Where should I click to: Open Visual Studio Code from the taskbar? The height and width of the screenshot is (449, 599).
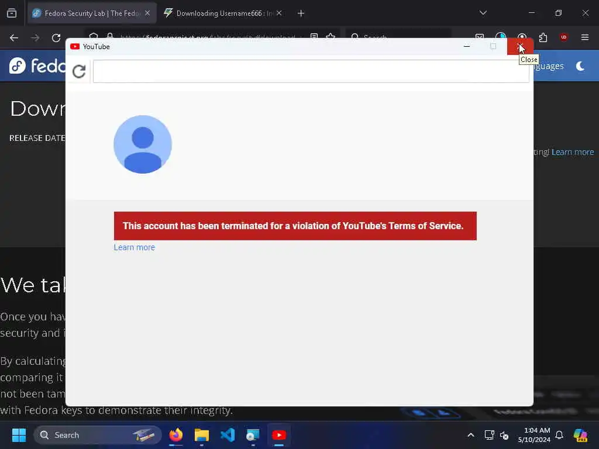tap(228, 435)
